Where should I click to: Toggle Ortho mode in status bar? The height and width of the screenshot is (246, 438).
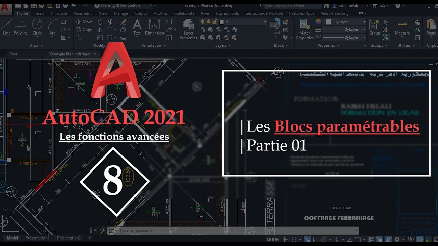316,240
